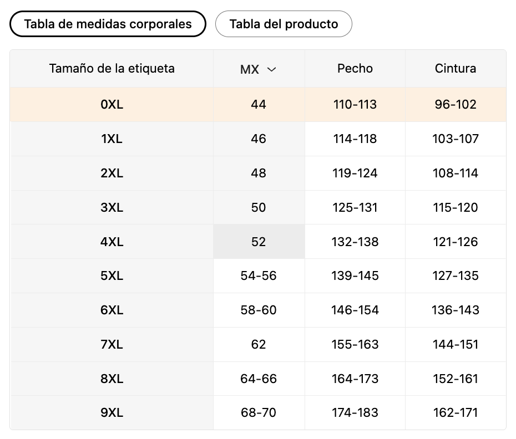Choose the 8XL size label
The width and height of the screenshot is (516, 439).
pyautogui.click(x=112, y=379)
